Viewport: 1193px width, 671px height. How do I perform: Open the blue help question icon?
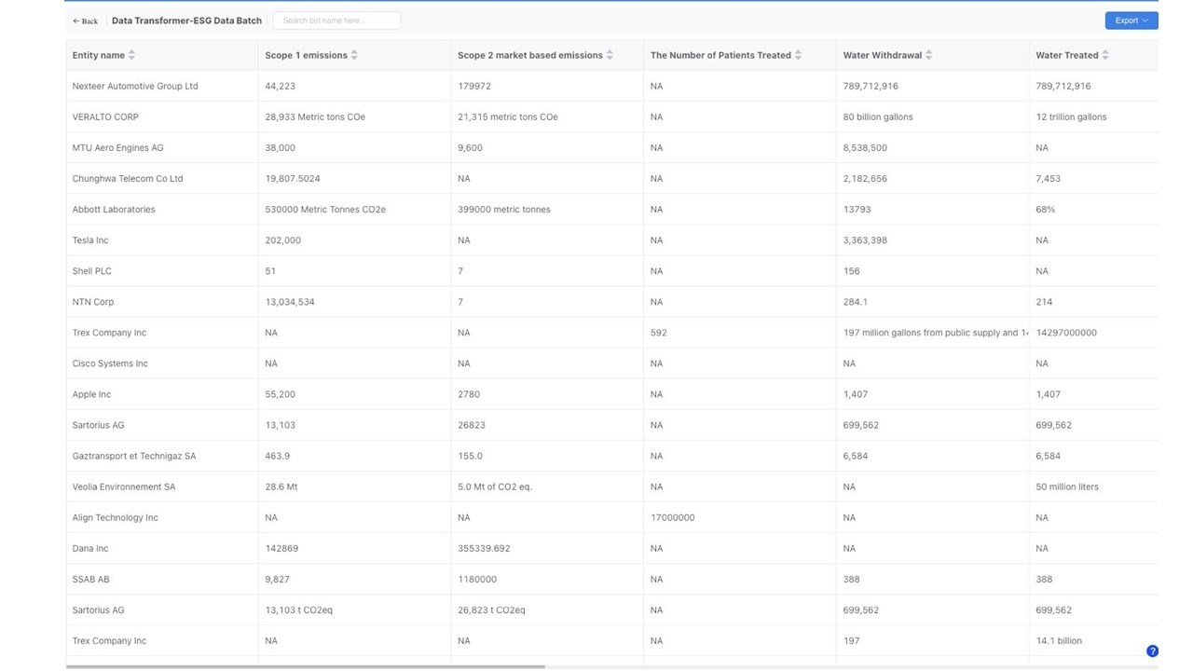pos(1152,651)
